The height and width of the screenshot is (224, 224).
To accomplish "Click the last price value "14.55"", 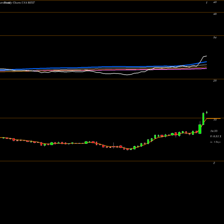I will [214, 131].
